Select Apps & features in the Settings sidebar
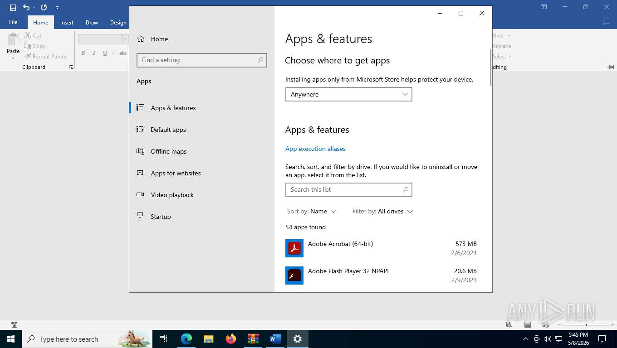 point(202,108)
